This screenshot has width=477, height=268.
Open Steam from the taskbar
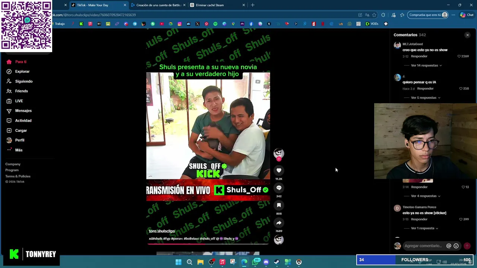tap(277, 262)
